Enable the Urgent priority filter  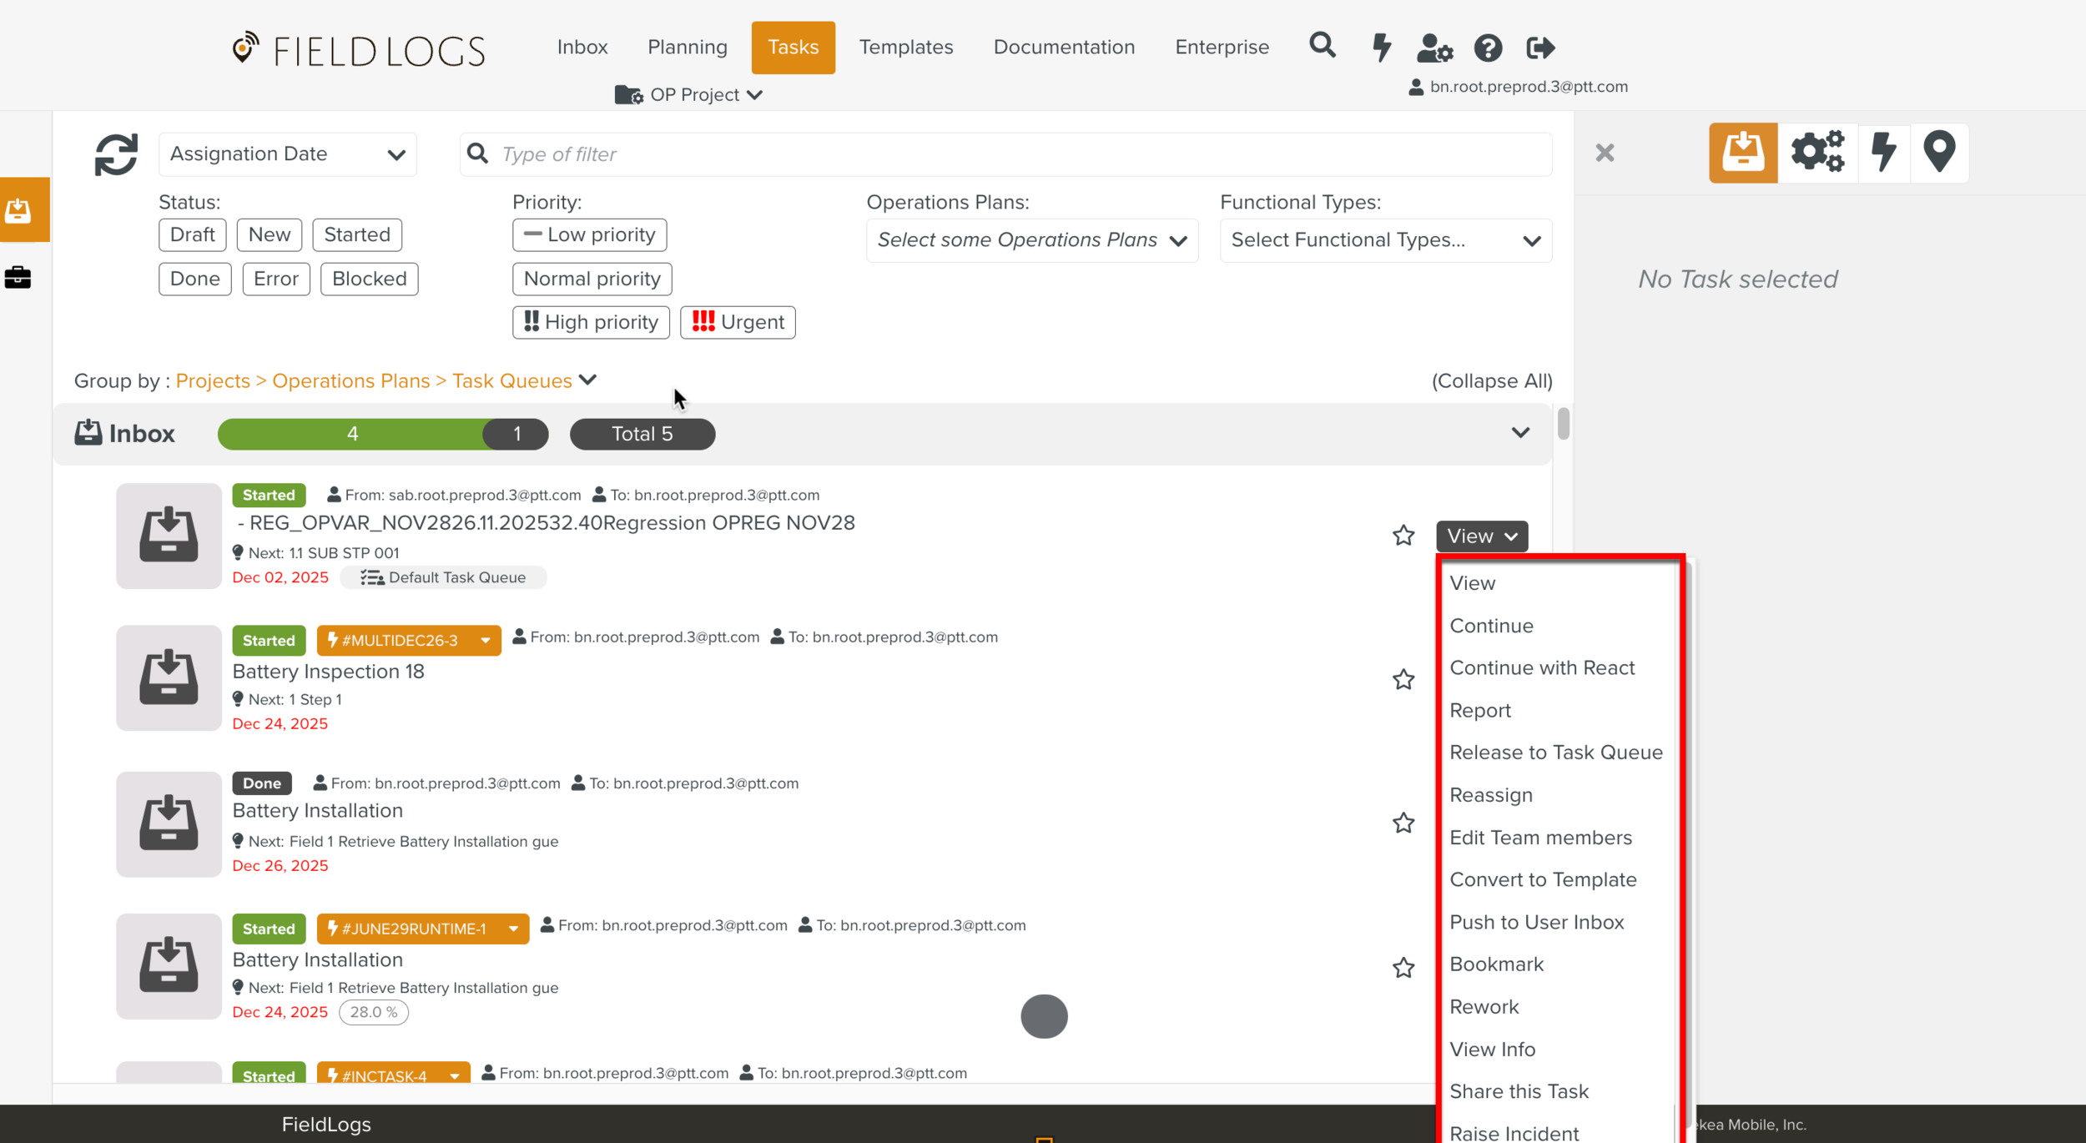(x=738, y=322)
